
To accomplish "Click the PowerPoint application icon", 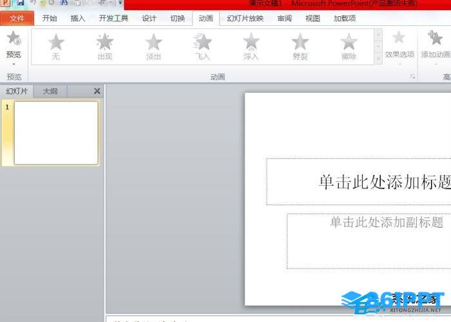I will [5, 3].
